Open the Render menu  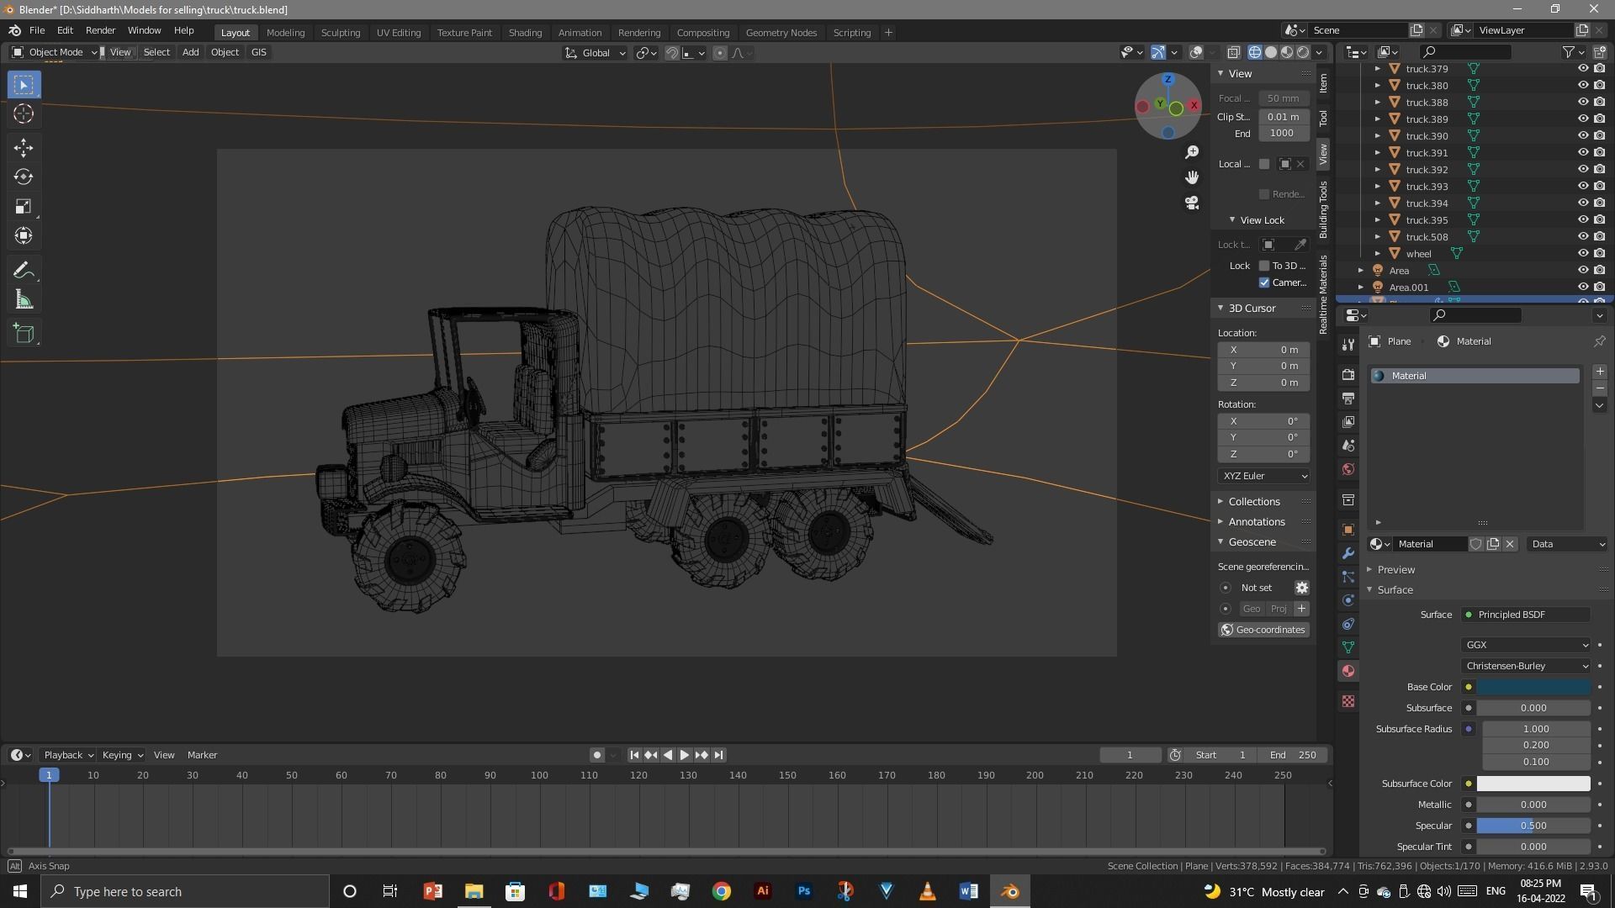(100, 30)
